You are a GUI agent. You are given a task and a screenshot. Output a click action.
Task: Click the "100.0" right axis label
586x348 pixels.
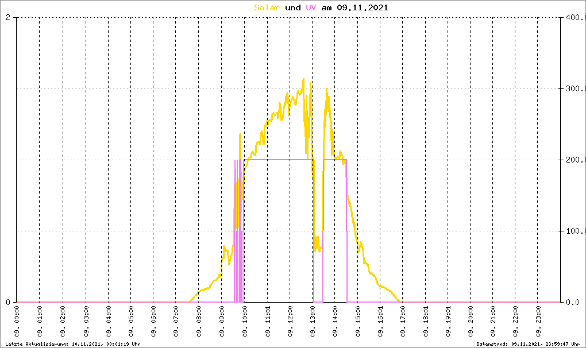576,231
